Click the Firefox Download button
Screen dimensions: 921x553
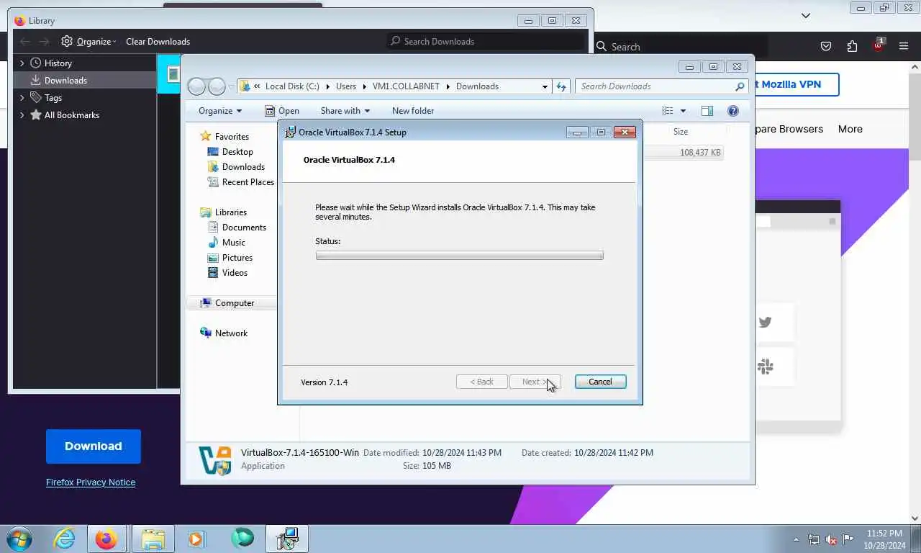[x=94, y=446]
